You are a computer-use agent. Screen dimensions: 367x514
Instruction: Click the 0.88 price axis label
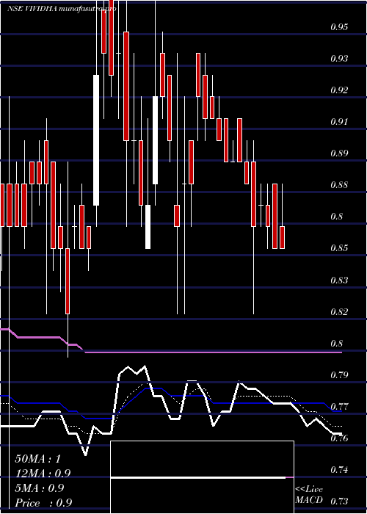point(339,185)
